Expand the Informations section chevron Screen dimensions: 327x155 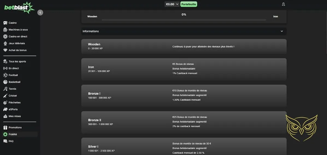pyautogui.click(x=282, y=31)
